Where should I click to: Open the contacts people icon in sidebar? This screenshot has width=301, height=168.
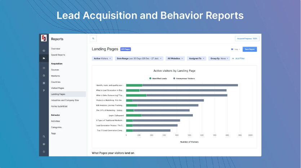click(44, 50)
